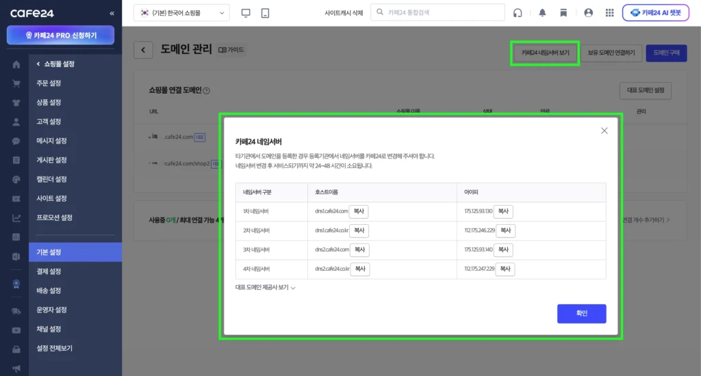The height and width of the screenshot is (376, 701).
Task: Open the design palette icon in sidebar
Action: tap(16, 180)
